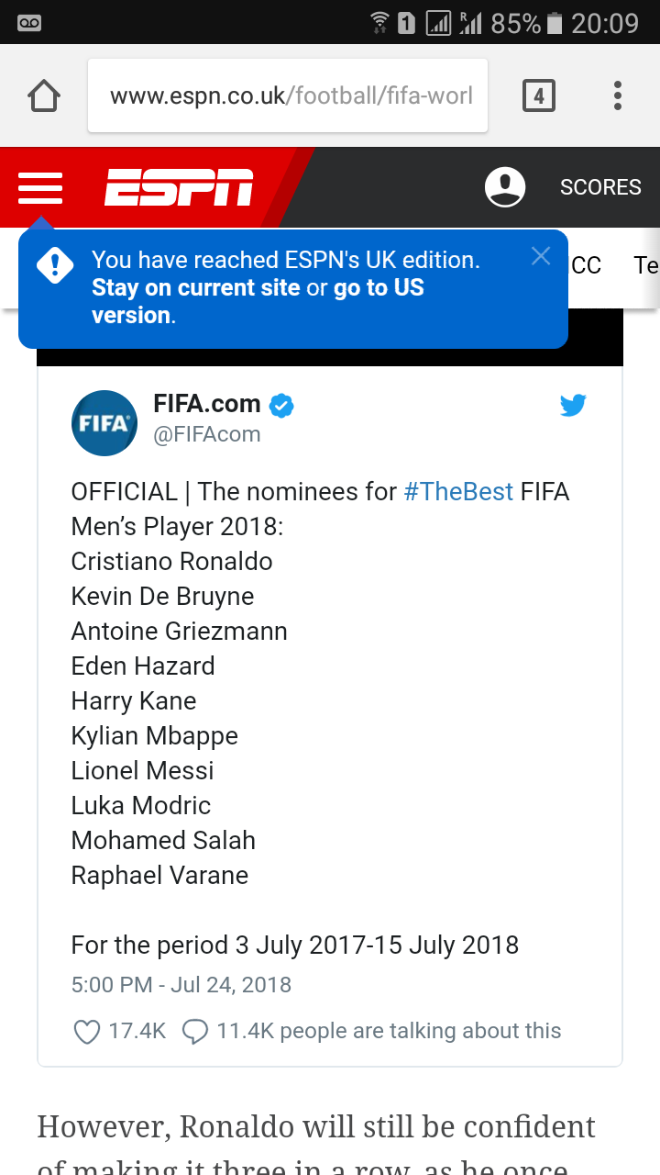This screenshot has width=660, height=1175.
Task: Go to SCORES
Action: 600,187
